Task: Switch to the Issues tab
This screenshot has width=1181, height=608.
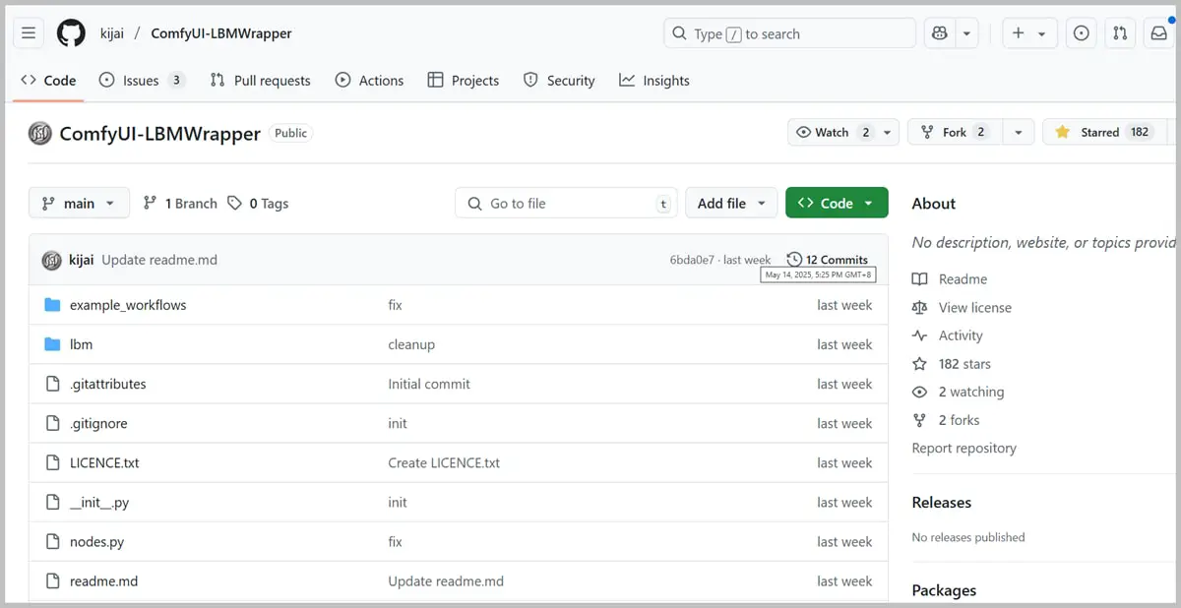Action: pos(142,81)
